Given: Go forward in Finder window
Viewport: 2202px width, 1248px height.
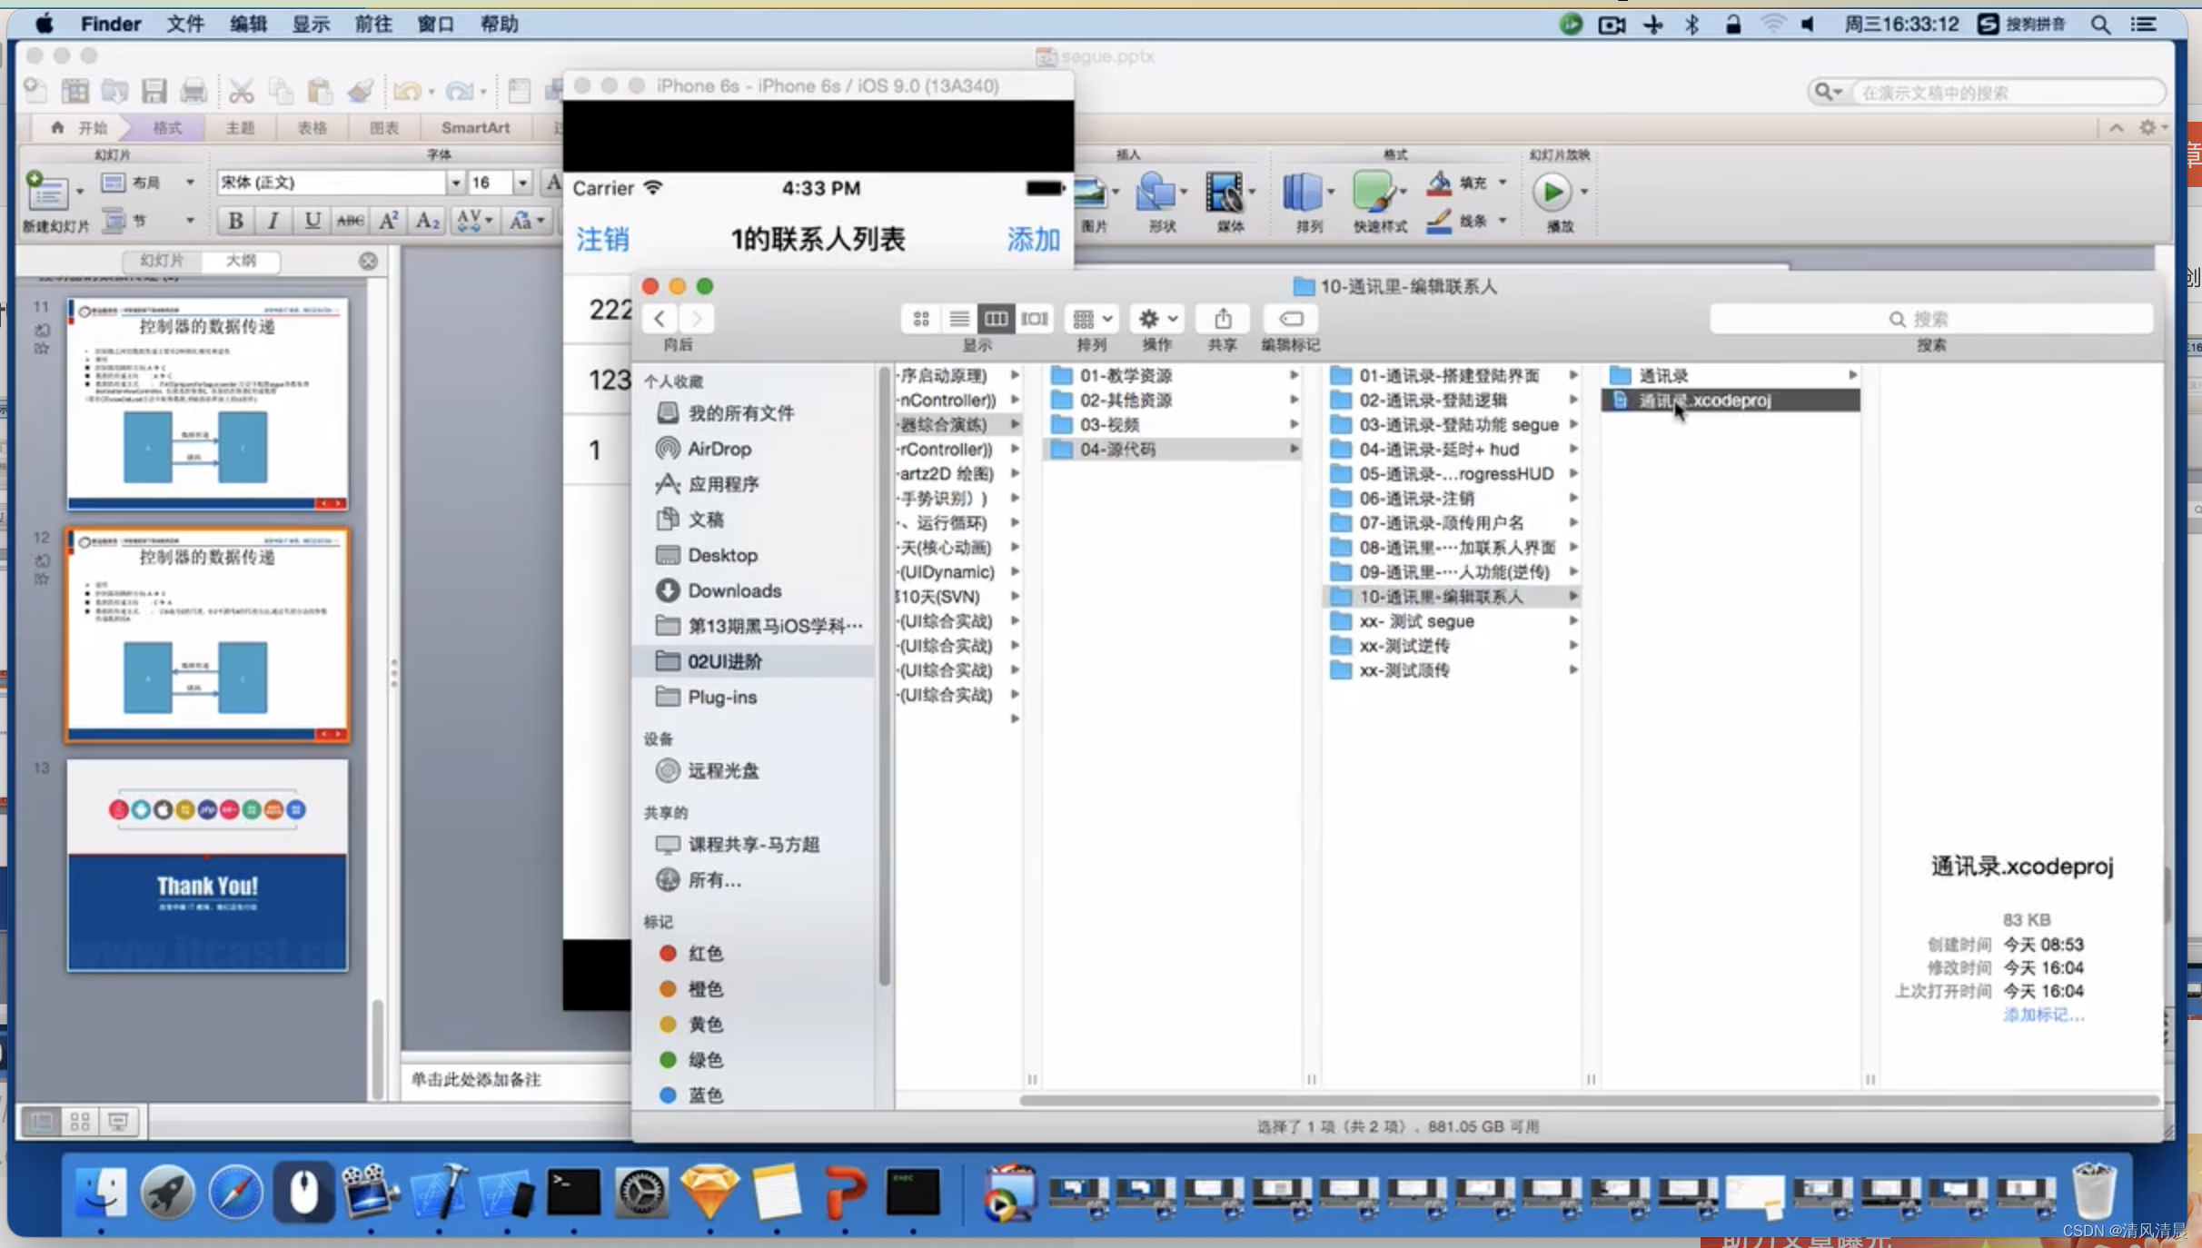Looking at the screenshot, I should coord(697,319).
